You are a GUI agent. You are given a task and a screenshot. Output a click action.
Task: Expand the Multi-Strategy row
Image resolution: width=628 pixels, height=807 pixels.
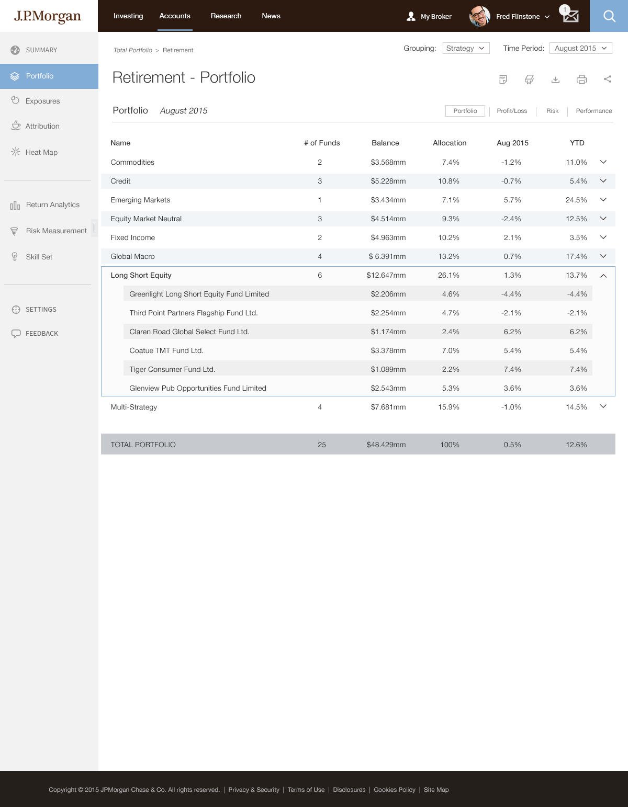coord(603,406)
